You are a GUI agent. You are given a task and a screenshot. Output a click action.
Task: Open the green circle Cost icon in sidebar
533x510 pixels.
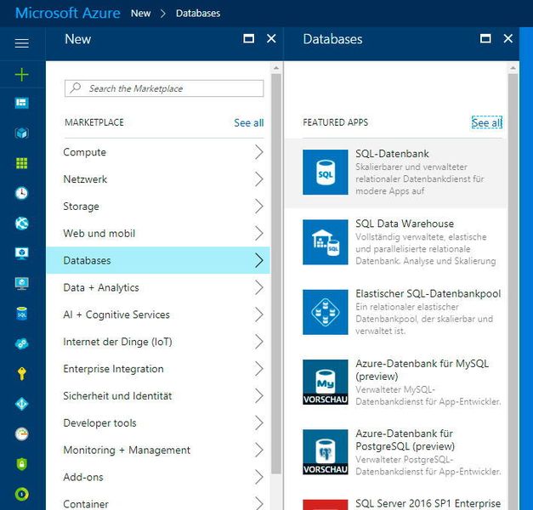[x=22, y=494]
